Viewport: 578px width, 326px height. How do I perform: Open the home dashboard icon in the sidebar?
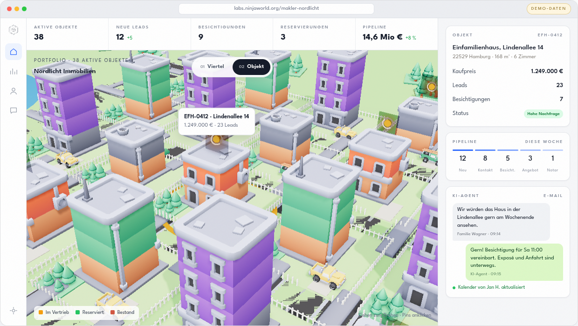(14, 52)
